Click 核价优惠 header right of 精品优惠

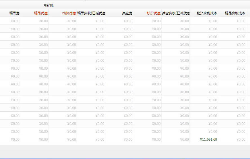click(69, 13)
